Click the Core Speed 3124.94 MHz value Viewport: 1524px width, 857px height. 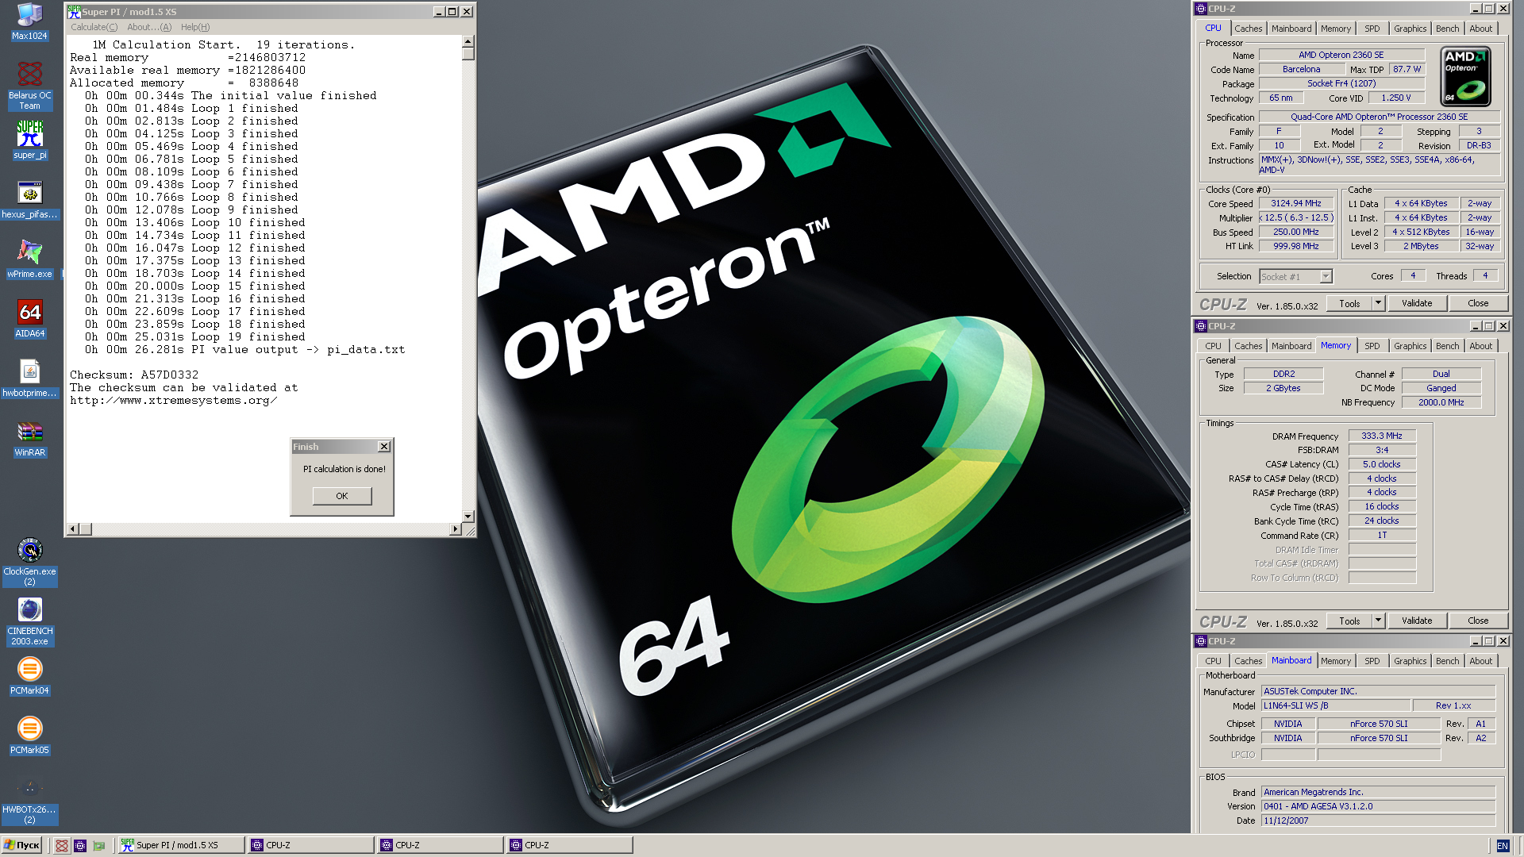(1296, 203)
